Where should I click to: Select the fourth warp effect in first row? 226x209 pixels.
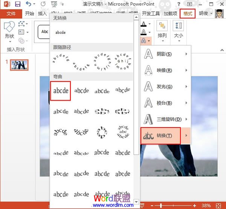coord(123,90)
